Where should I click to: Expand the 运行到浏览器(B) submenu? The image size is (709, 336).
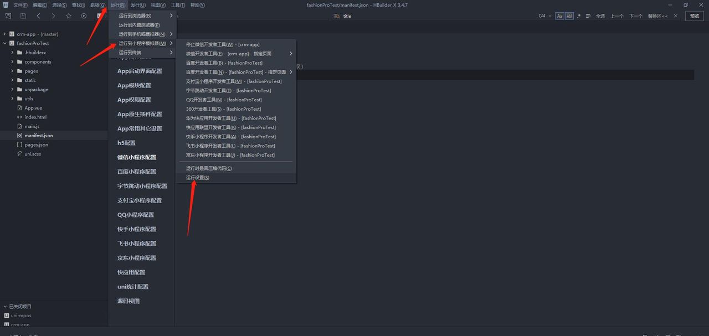[142, 15]
